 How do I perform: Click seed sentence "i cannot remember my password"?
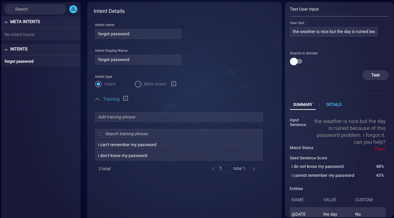323,175
